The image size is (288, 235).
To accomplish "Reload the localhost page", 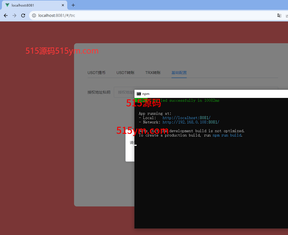I will pyautogui.click(x=23, y=16).
